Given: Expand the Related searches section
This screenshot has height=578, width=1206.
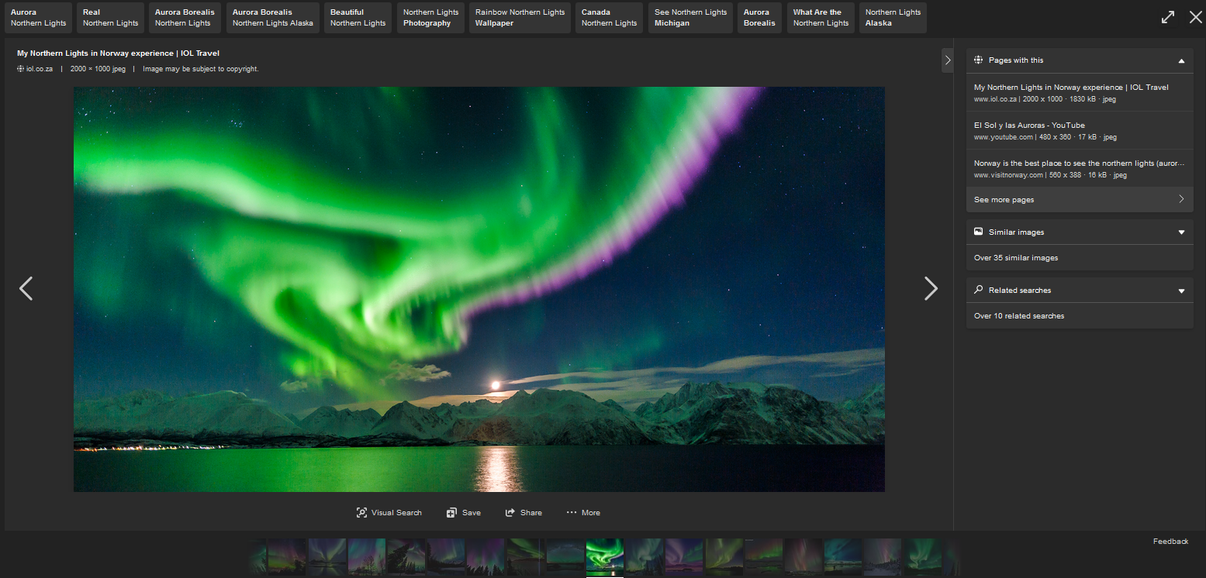Looking at the screenshot, I should click(x=1180, y=291).
